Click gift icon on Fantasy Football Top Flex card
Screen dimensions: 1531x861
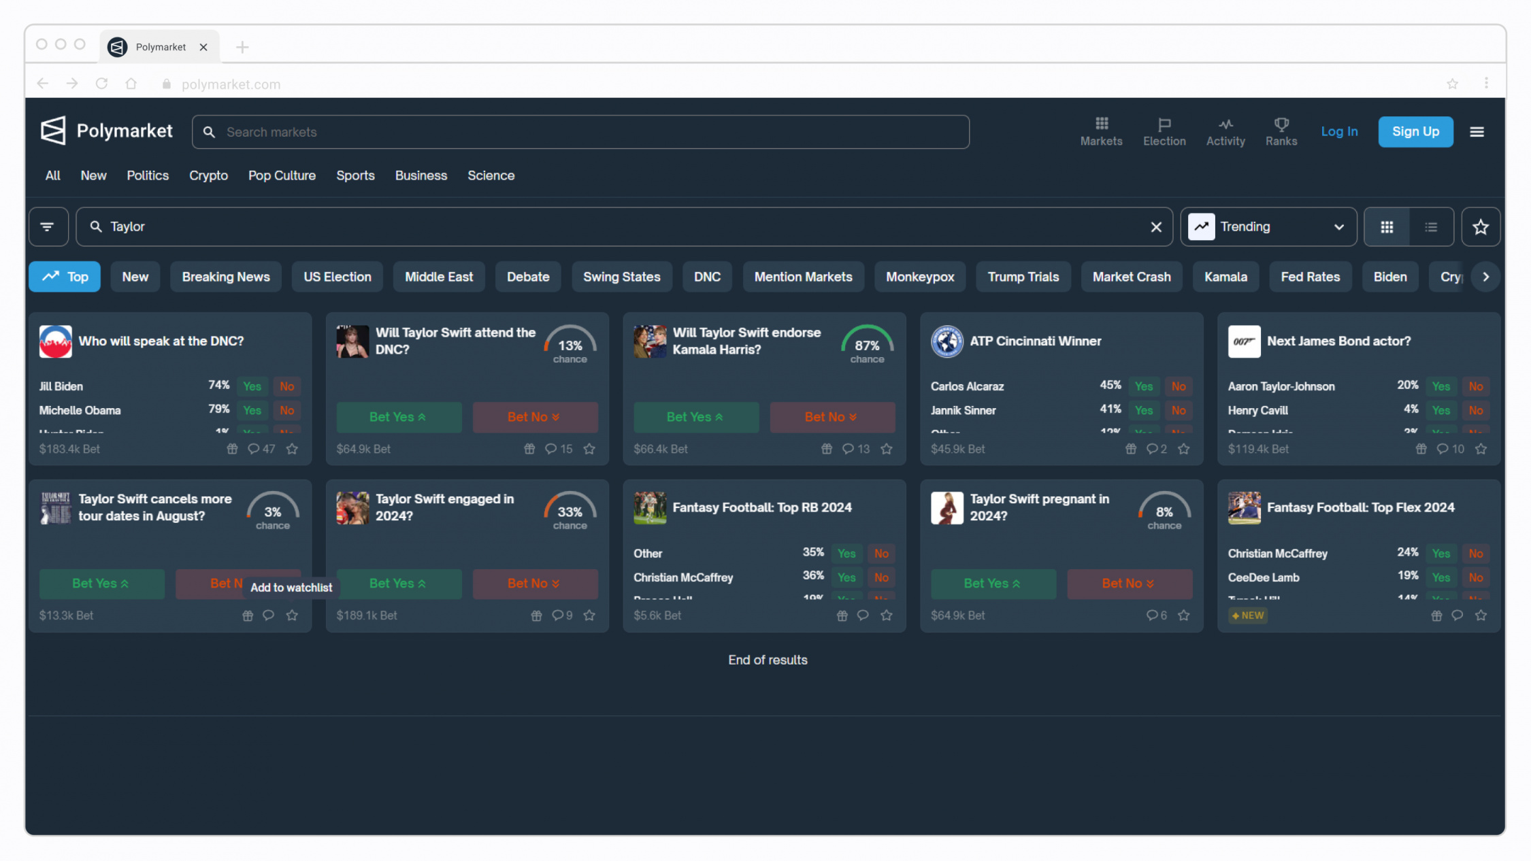coord(1436,615)
